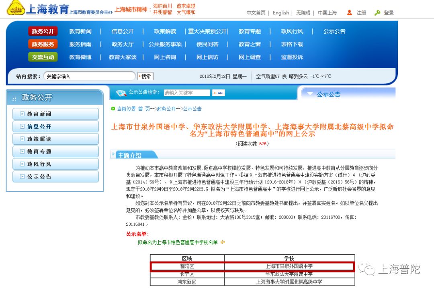
Task: Click the 登录 key icon
Action: point(377,13)
